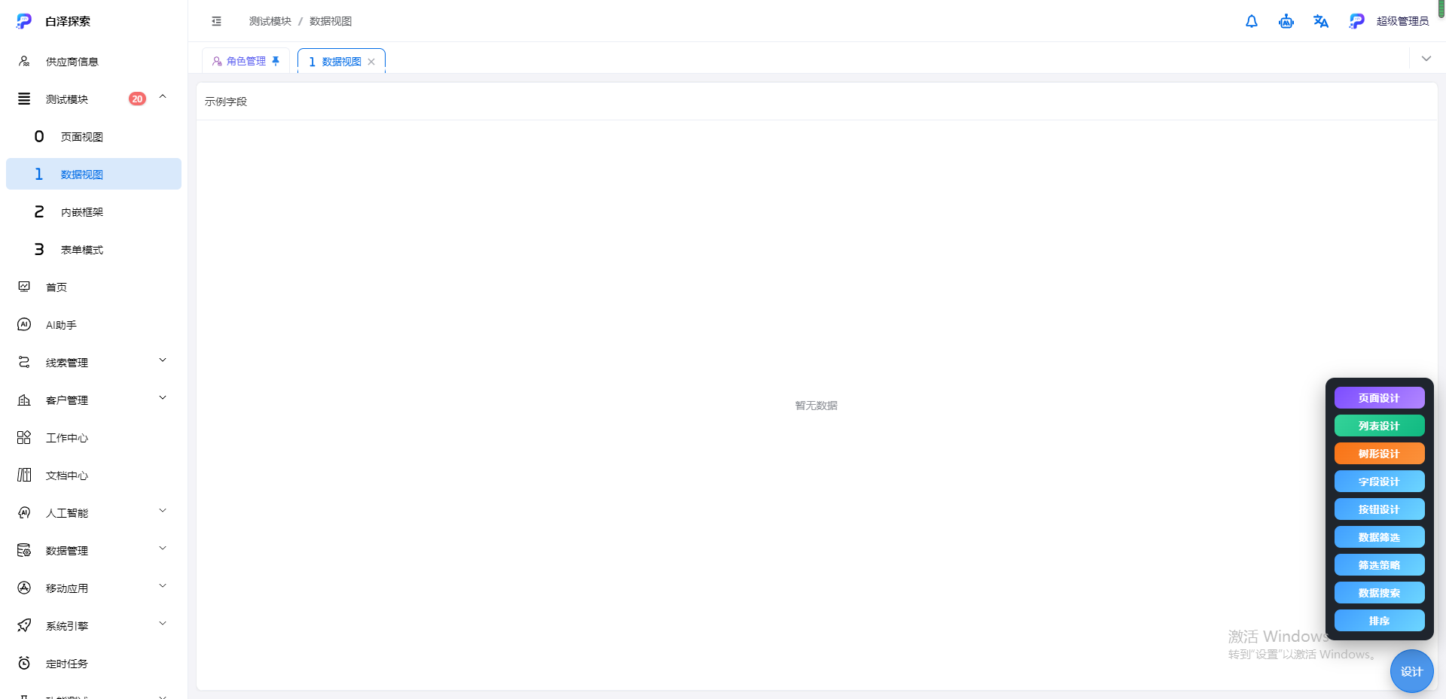Screen dimensions: 1446x699
Task: Click the notification bell icon
Action: coord(1252,21)
